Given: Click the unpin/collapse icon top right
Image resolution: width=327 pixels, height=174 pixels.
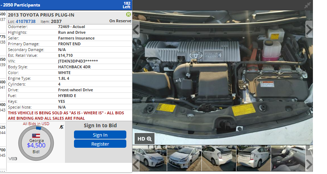Looking at the screenshot, I should coord(308,5).
